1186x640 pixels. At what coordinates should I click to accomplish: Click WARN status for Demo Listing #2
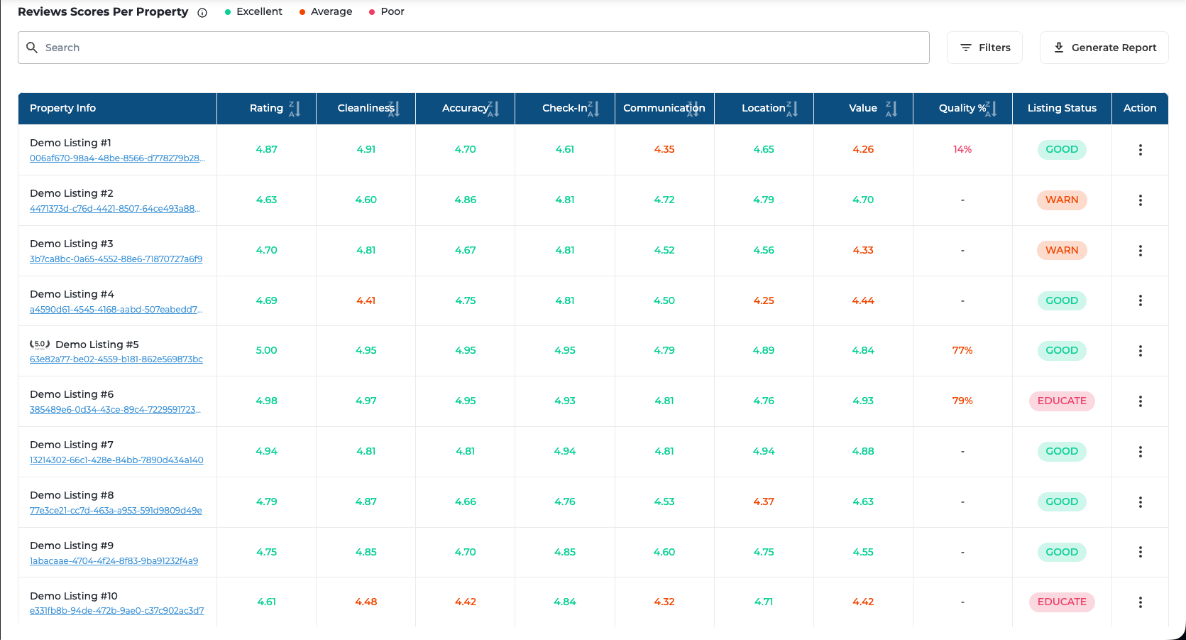pyautogui.click(x=1061, y=200)
